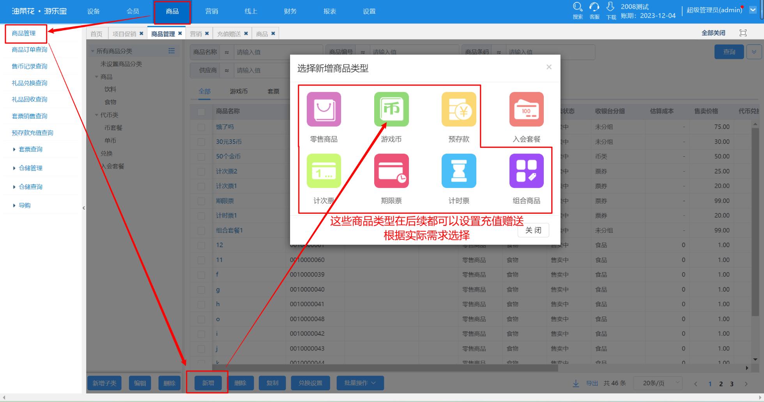The width and height of the screenshot is (764, 402).
Task: Open the 搜索 magnifier icon in header
Action: point(578,7)
